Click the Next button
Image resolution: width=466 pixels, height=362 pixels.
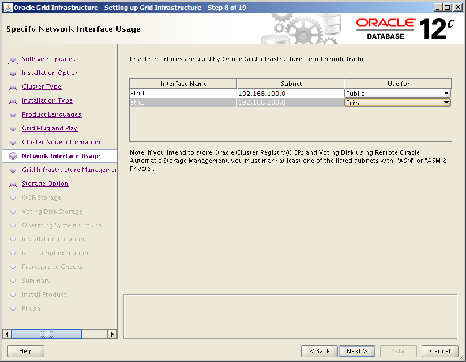[x=357, y=351]
